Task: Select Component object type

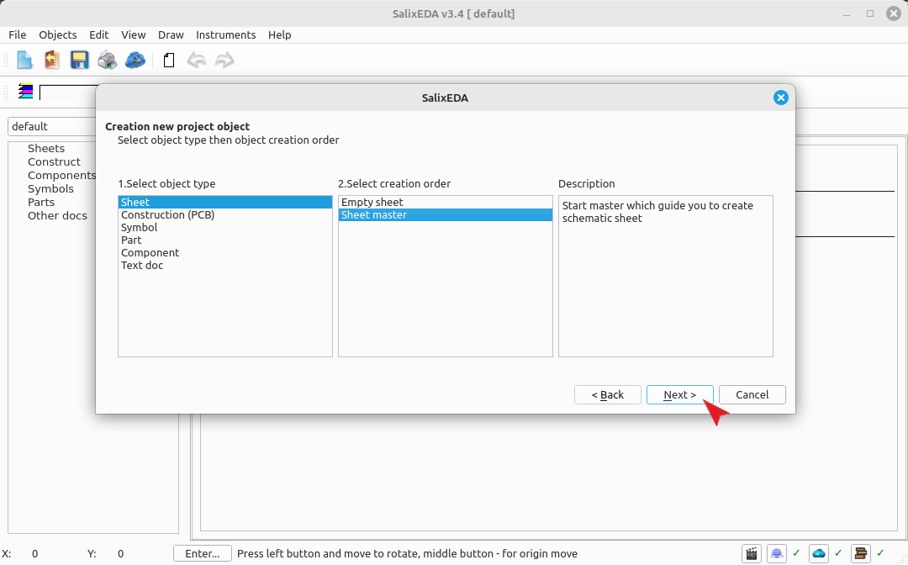Action: point(225,253)
